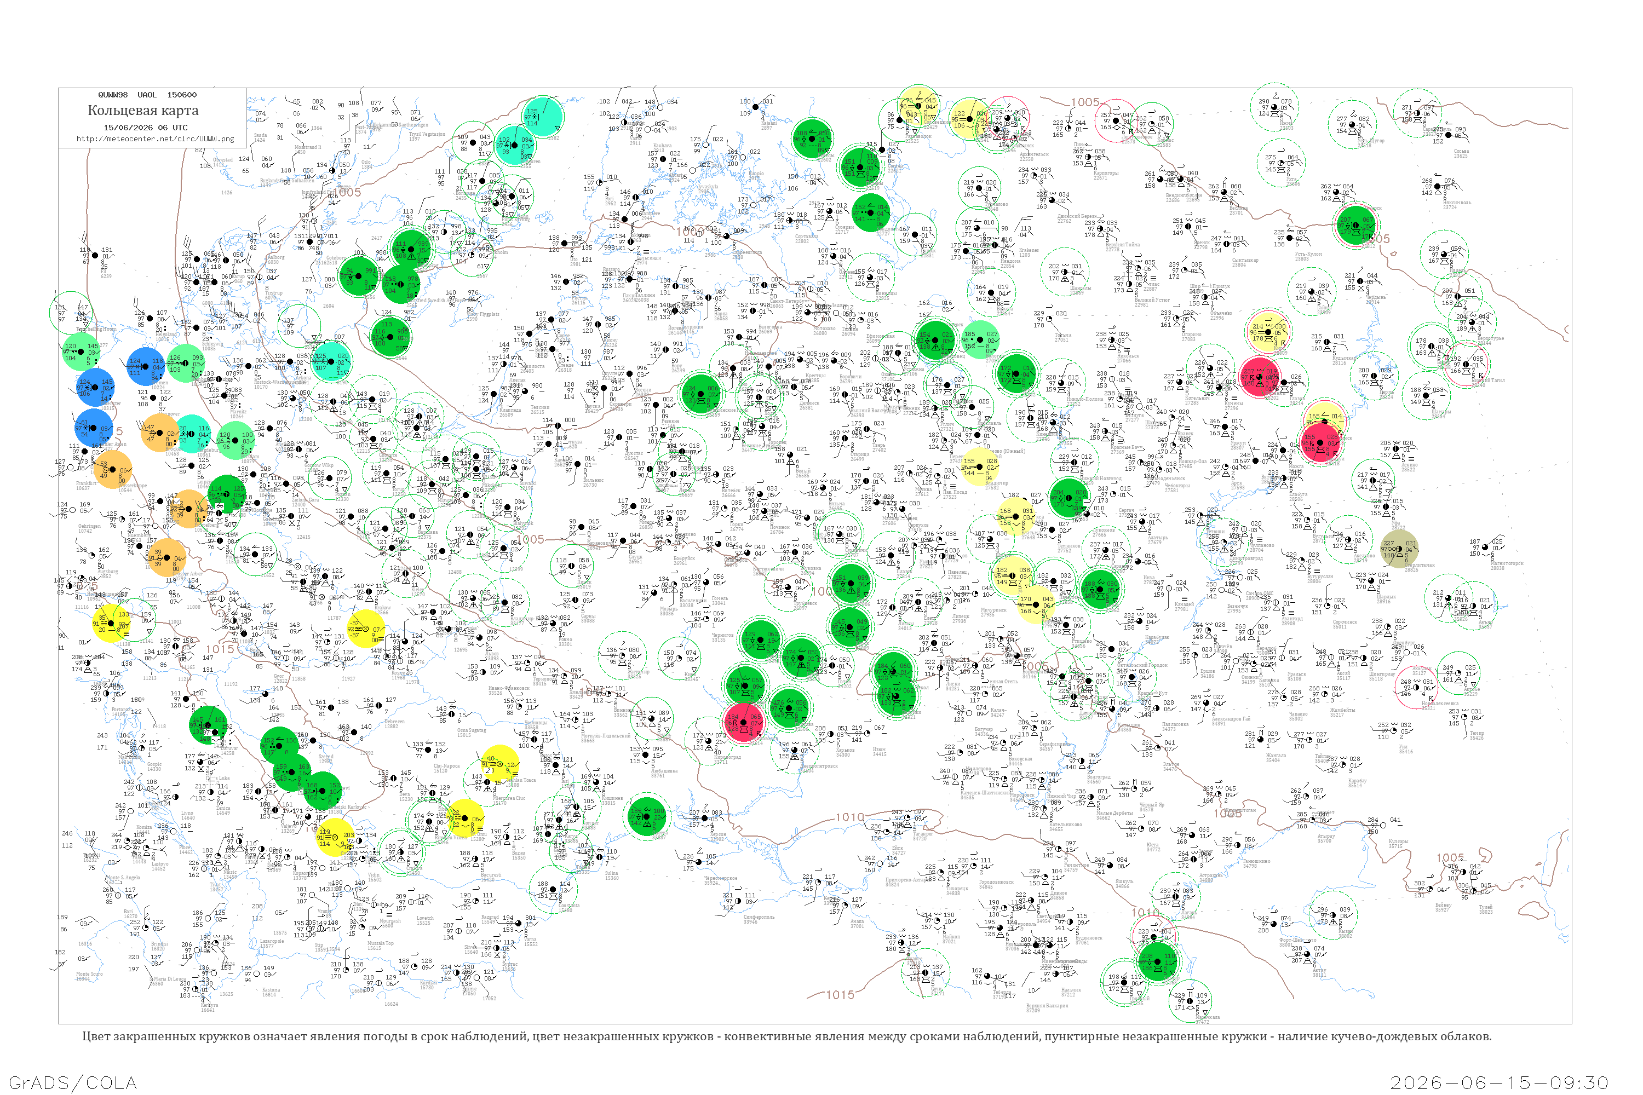The image size is (1643, 1095).
Task: Click the "1010" isobar label near Таганрог
Action: click(849, 817)
